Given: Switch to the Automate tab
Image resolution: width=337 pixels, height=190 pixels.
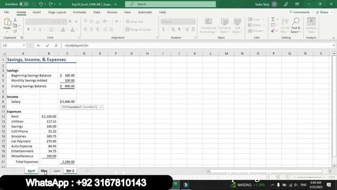Looking at the screenshot, I should click(145, 12).
